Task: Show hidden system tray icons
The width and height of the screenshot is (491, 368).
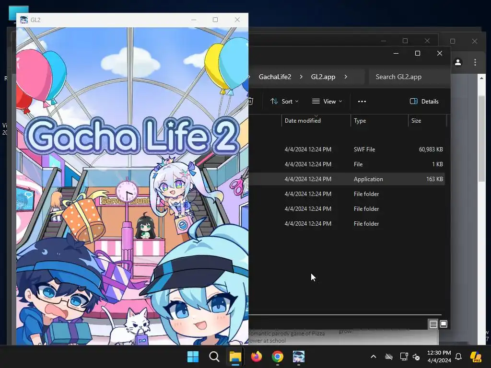Action: (x=373, y=356)
